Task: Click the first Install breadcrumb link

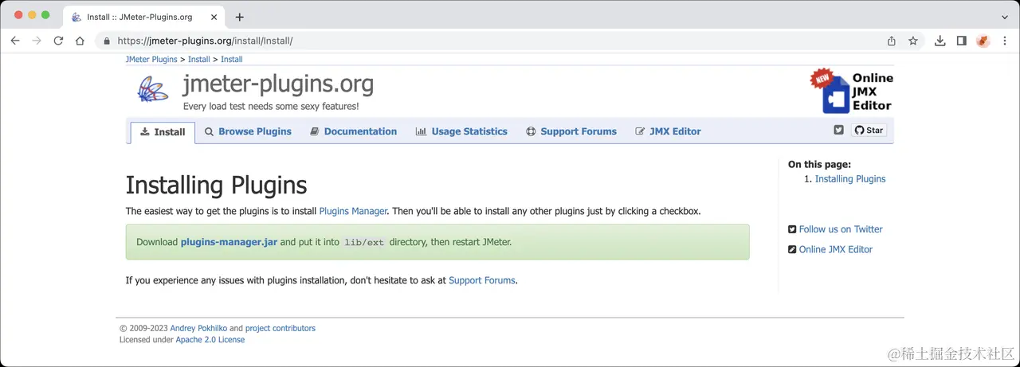Action: [x=199, y=60]
